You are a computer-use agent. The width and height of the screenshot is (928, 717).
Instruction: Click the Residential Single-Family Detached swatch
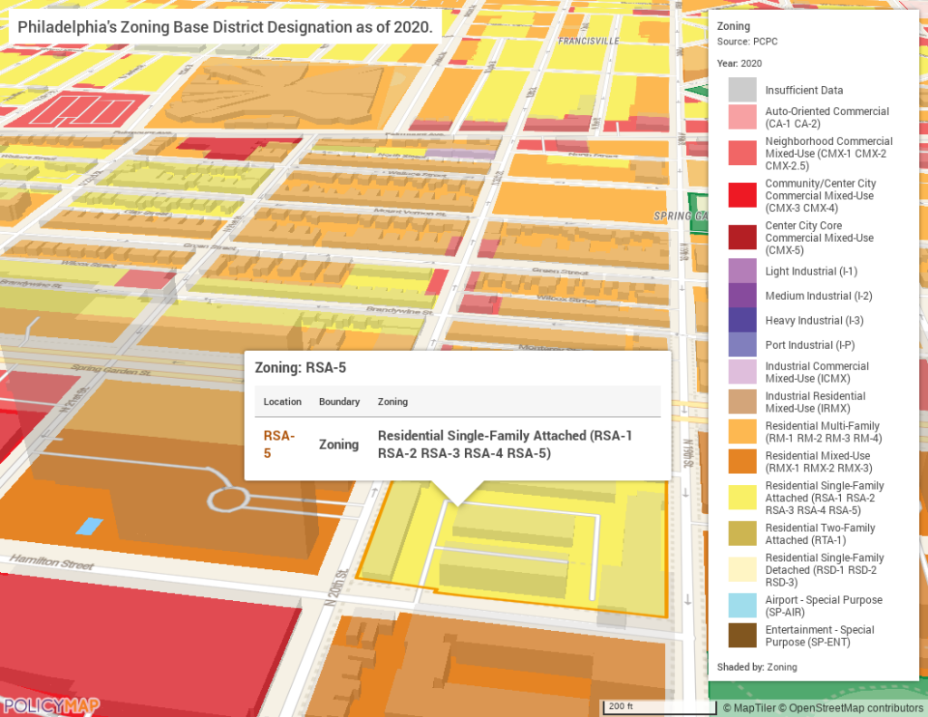point(742,569)
